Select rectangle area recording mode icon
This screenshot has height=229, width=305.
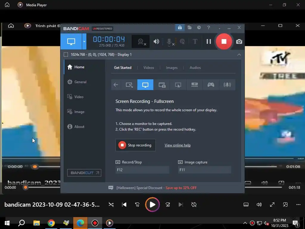[x=129, y=85]
